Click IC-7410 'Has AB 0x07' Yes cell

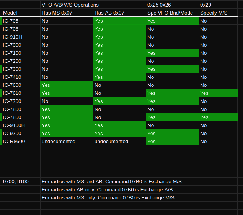click(119, 77)
